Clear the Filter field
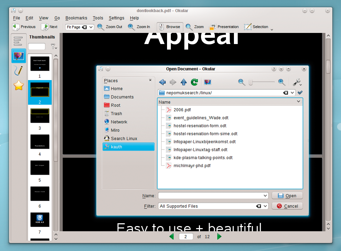Screen dimensions: 341x251 (259, 206)
